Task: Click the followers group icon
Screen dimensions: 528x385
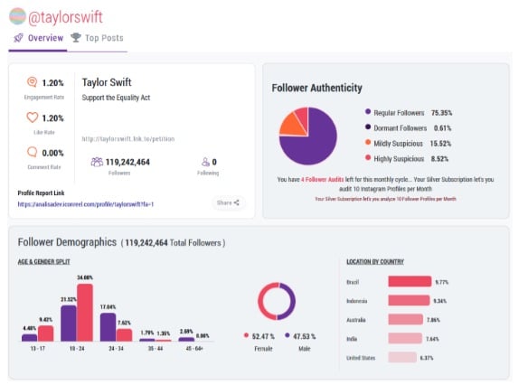Action: (x=97, y=162)
